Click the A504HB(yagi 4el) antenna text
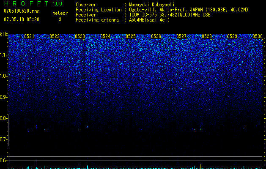The image size is (266, 169). point(149,20)
